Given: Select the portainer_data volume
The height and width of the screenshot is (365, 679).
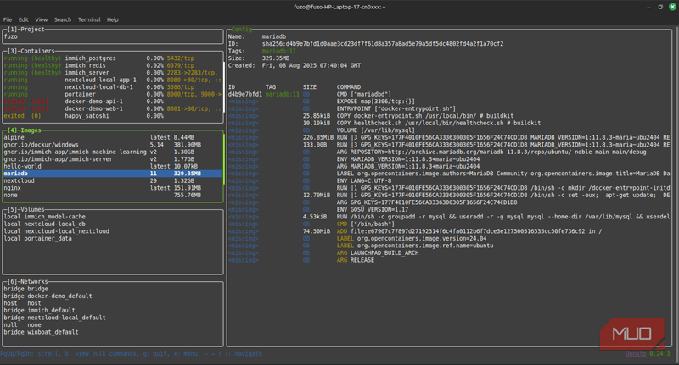Looking at the screenshot, I should (37, 239).
